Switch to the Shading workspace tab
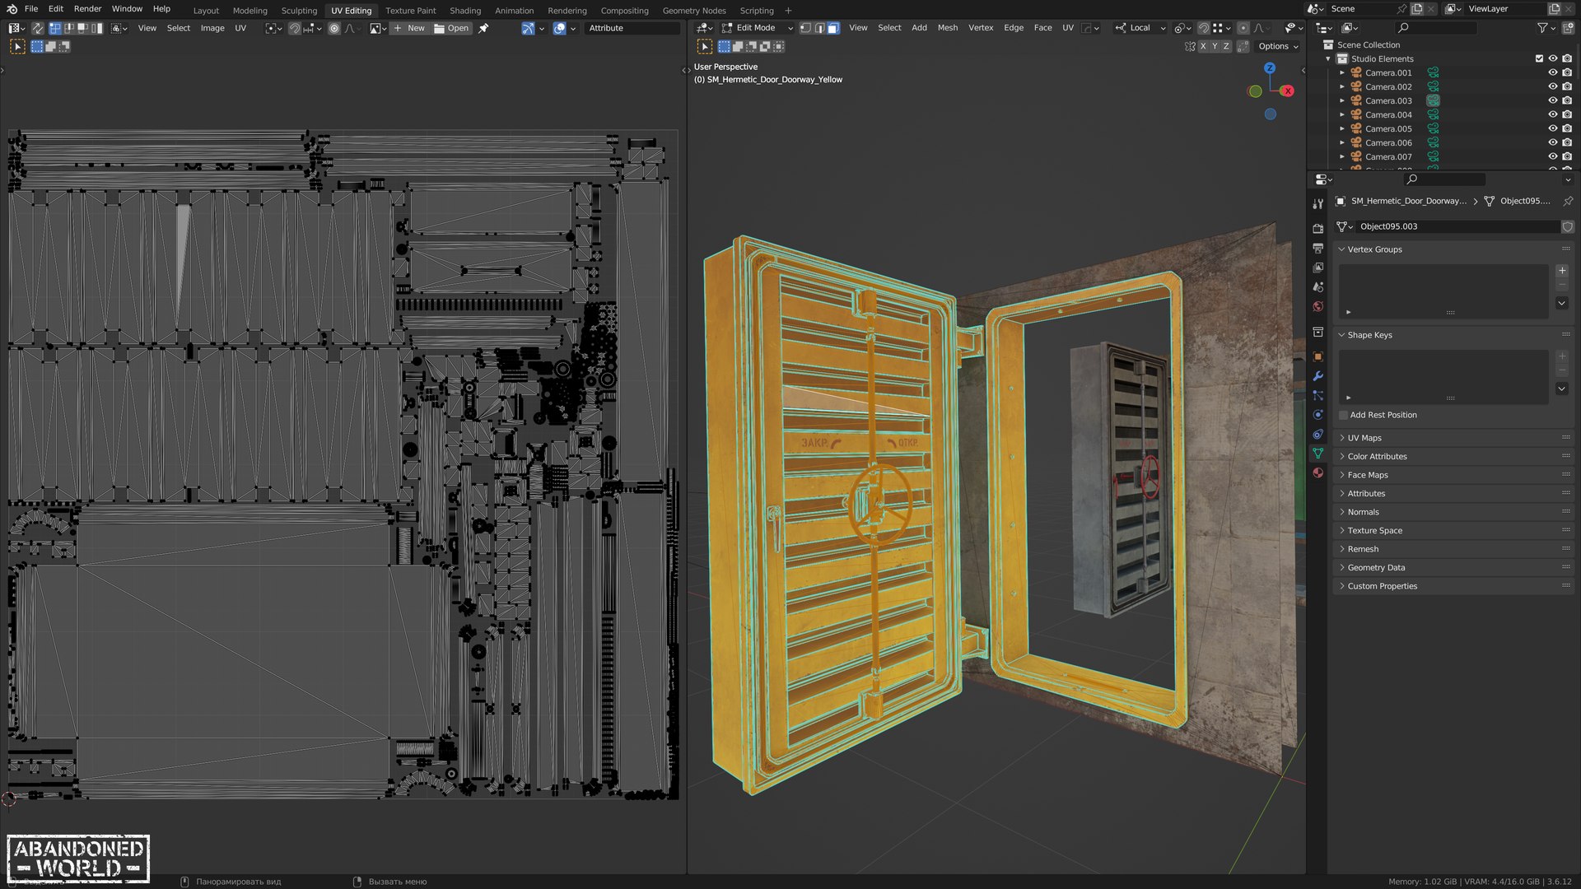Viewport: 1581px width, 889px height. [x=465, y=11]
